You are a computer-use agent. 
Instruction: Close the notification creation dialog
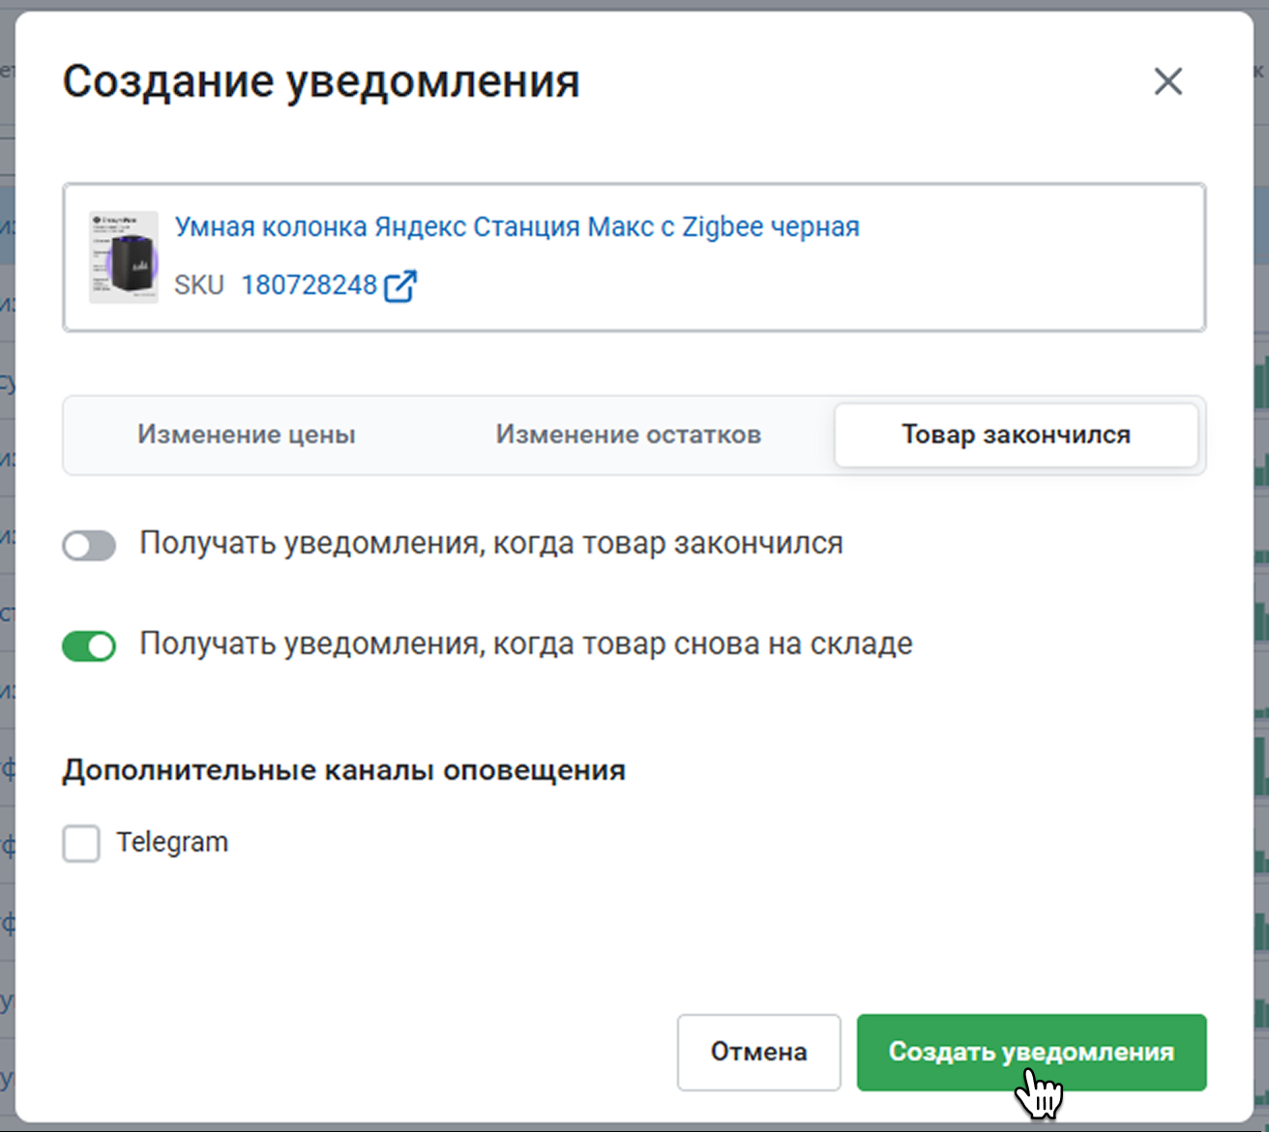[x=1167, y=81]
